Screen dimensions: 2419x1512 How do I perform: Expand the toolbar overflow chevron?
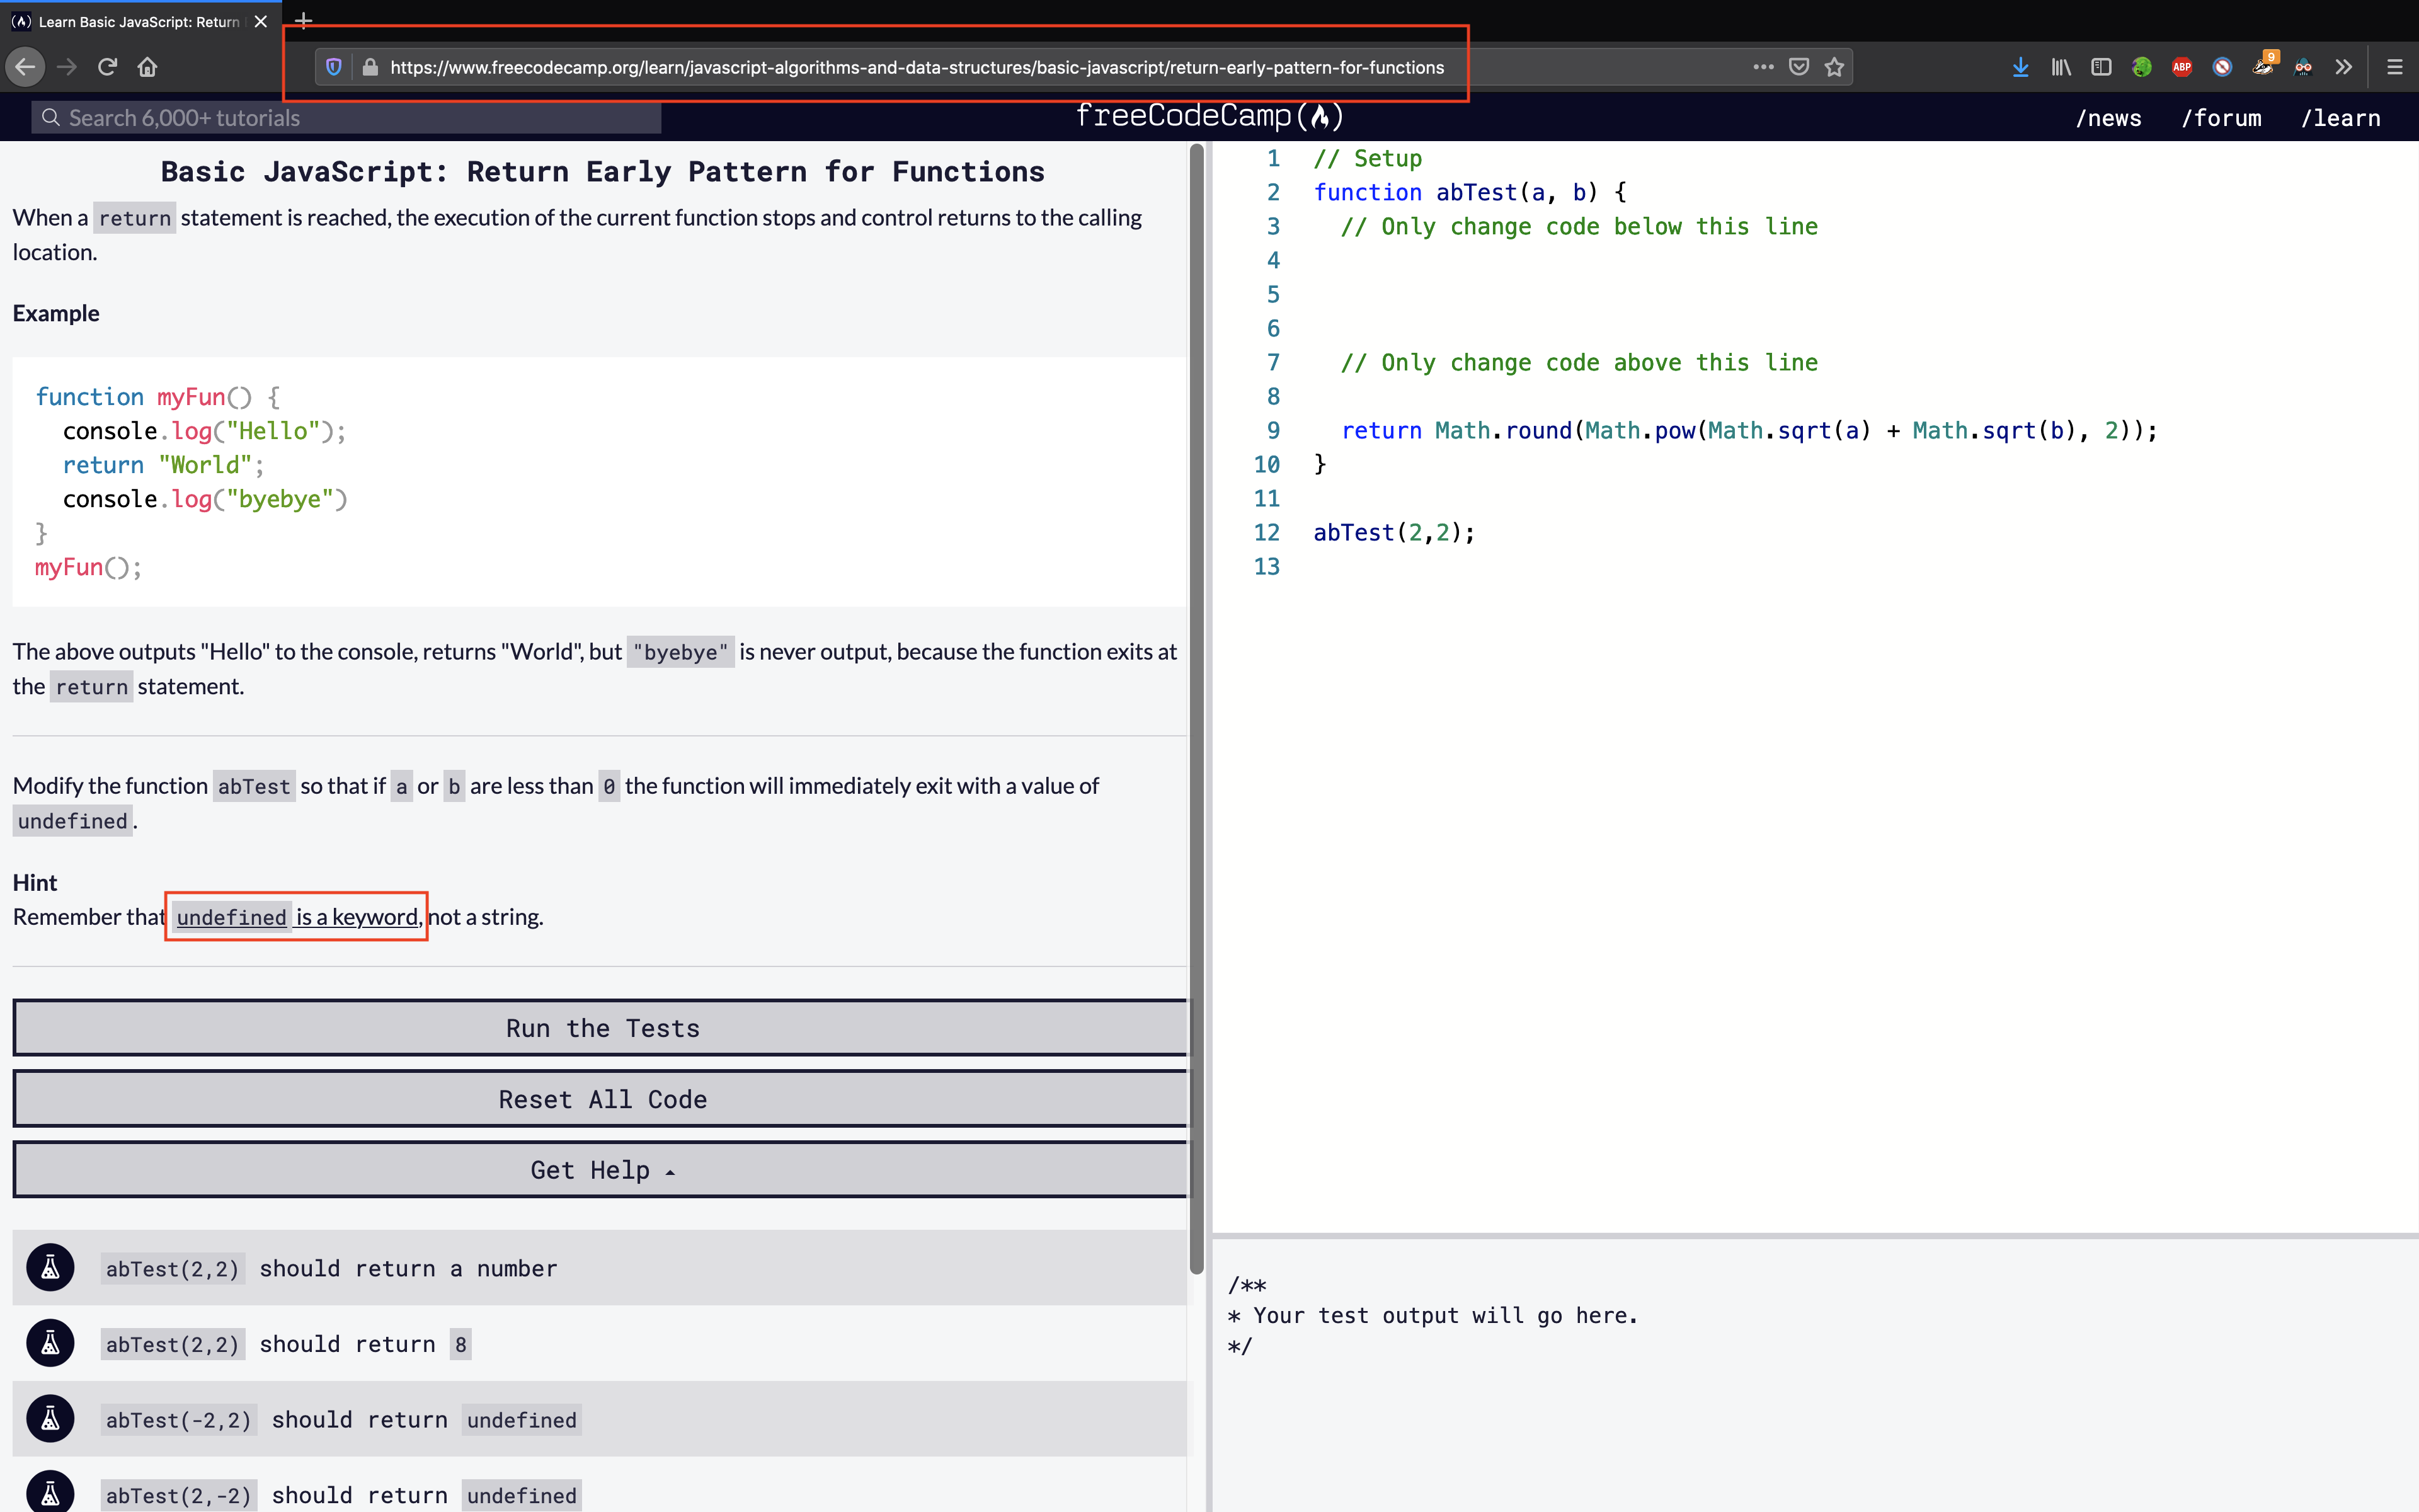2344,66
